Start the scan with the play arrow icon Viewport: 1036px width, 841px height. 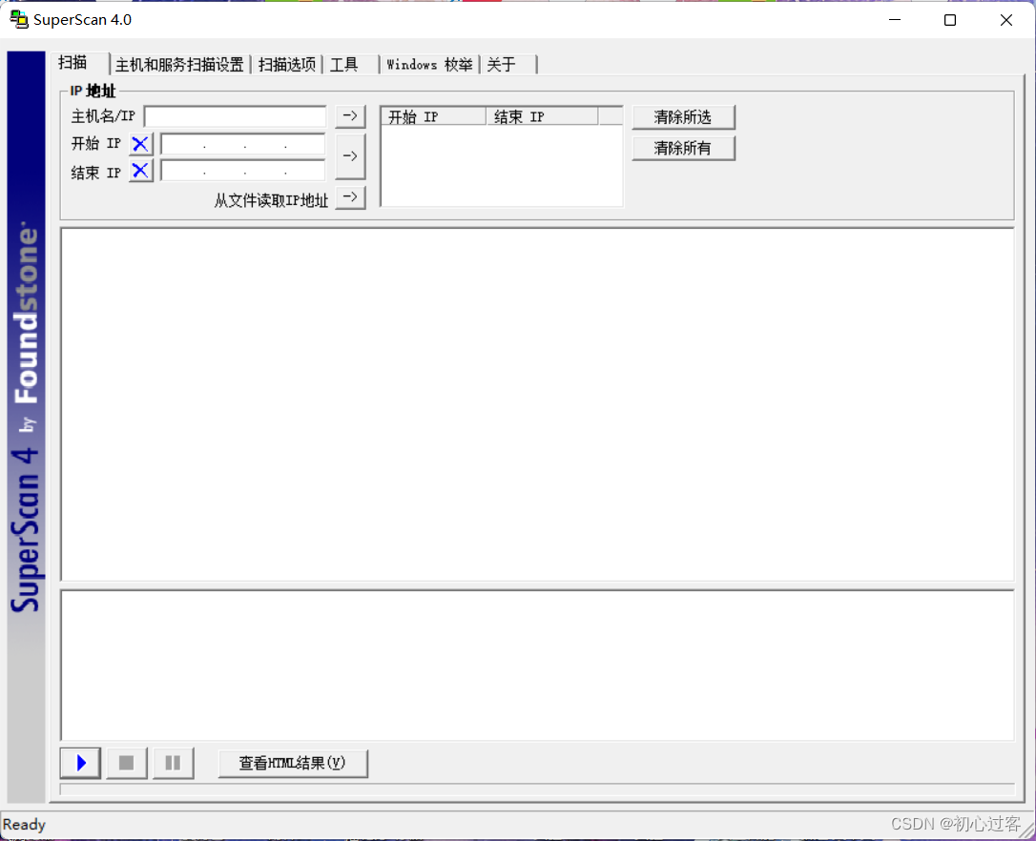[79, 763]
